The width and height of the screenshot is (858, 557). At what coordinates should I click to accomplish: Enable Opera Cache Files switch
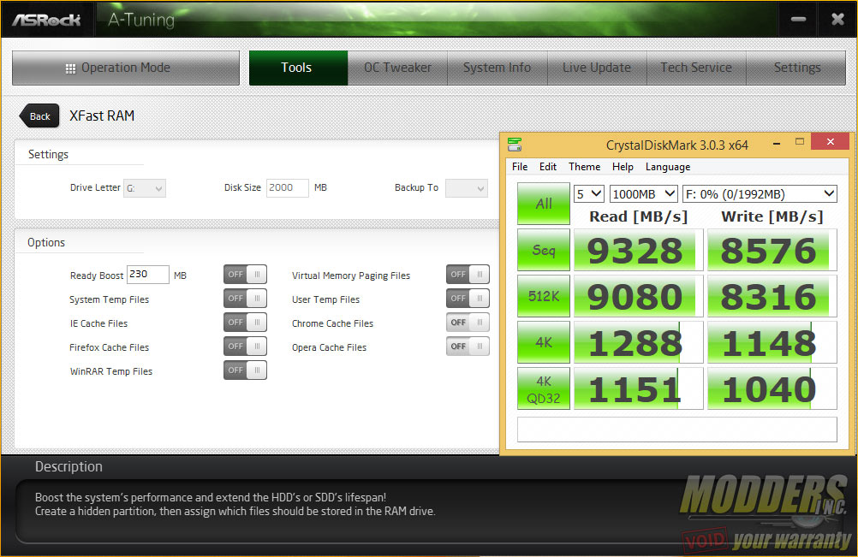tap(468, 347)
